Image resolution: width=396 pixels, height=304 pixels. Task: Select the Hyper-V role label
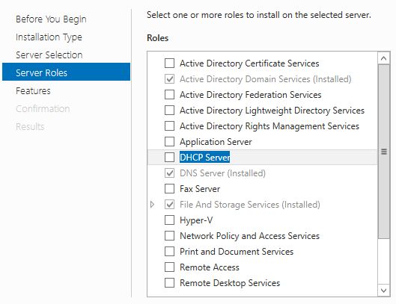[196, 220]
